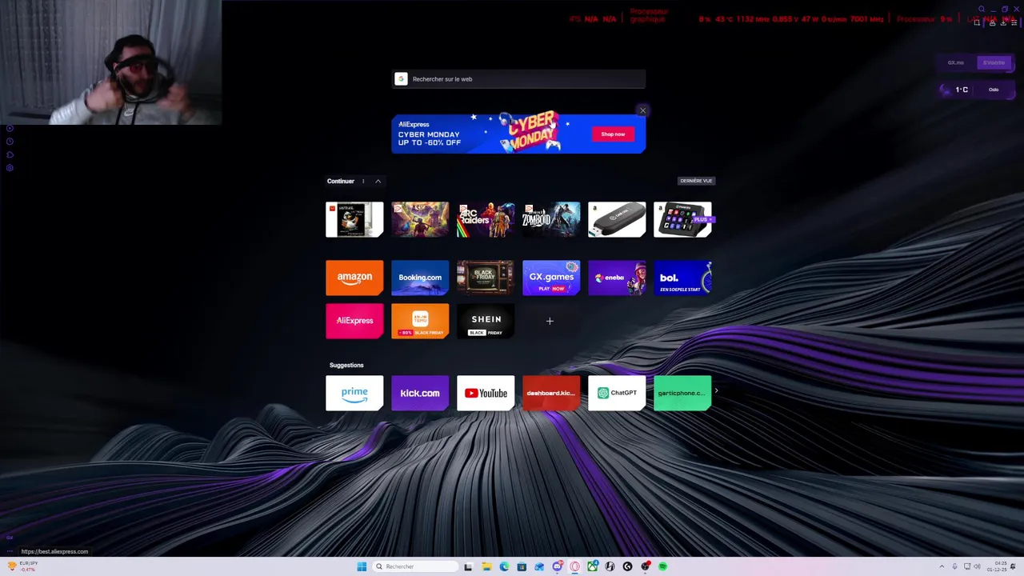Click Shop now on the AliExpress banner

613,134
